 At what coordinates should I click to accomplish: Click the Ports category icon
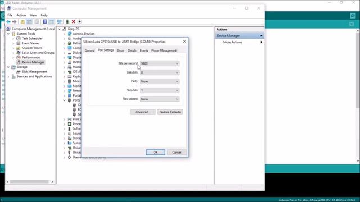point(69,100)
